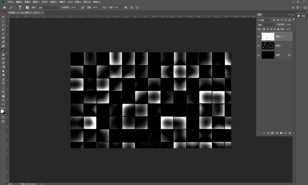Open the opacity slider dropdown in options bar
Viewport: 308px width, 185px height.
click(x=78, y=8)
